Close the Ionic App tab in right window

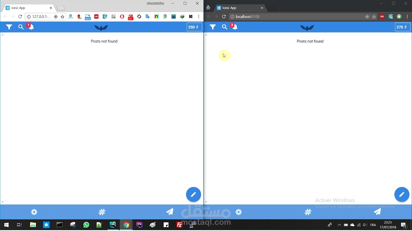[x=262, y=8]
